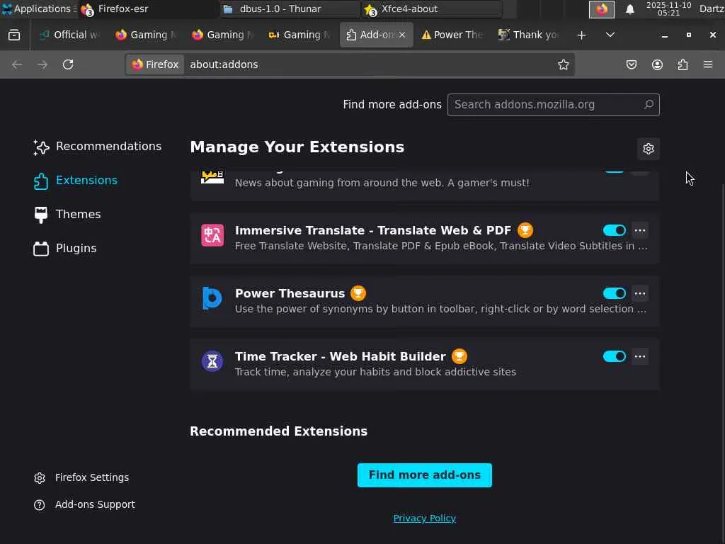Click the Power Thesaurus extension title
The height and width of the screenshot is (544, 725).
coord(290,293)
